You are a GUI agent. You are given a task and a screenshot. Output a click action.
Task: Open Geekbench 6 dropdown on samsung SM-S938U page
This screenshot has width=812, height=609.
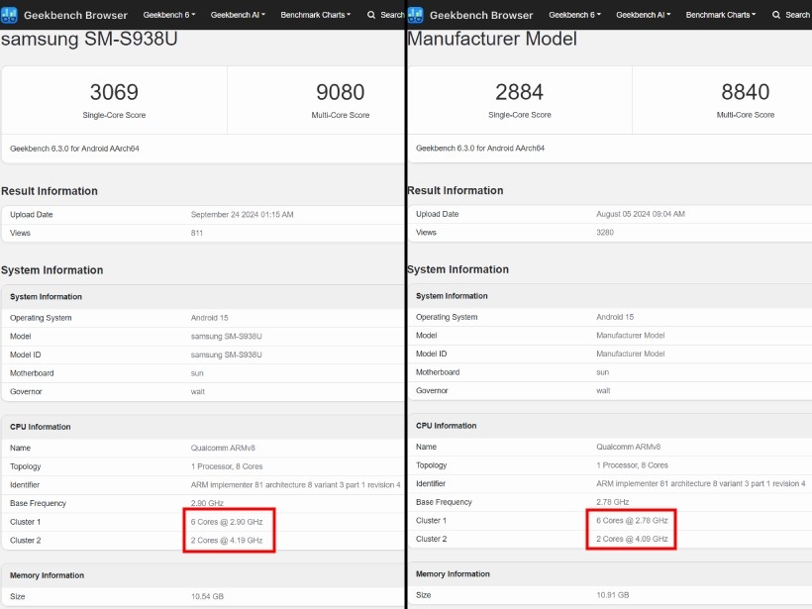(168, 15)
